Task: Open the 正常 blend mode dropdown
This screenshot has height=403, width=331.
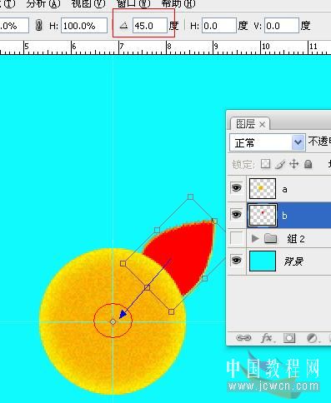Action: click(267, 143)
